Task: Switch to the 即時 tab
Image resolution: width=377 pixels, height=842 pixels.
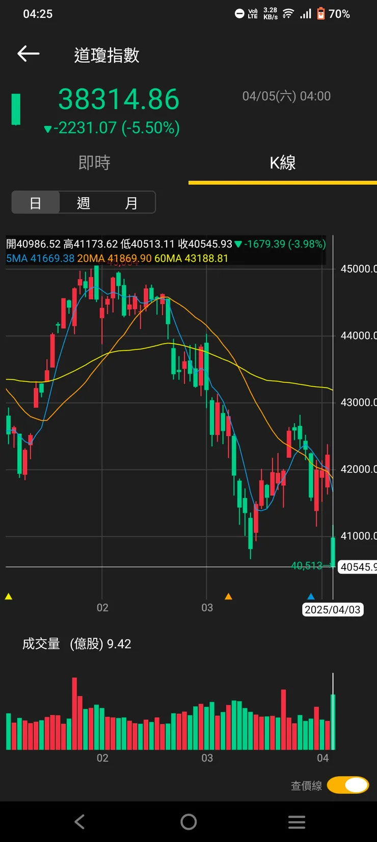Action: coord(94,163)
